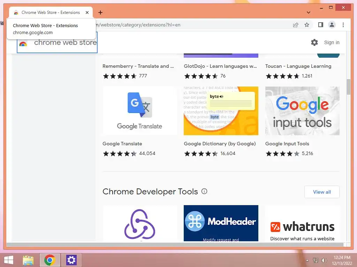The width and height of the screenshot is (357, 267).
Task: Click the Google Input Tools star rating
Action: (x=282, y=154)
